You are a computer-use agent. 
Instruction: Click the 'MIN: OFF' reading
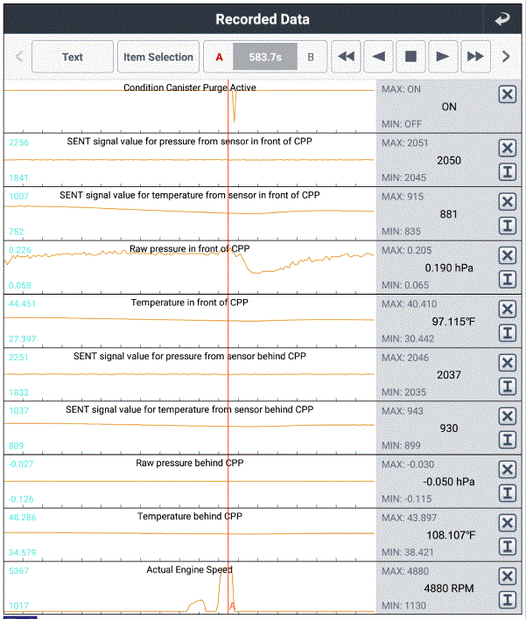click(x=402, y=124)
